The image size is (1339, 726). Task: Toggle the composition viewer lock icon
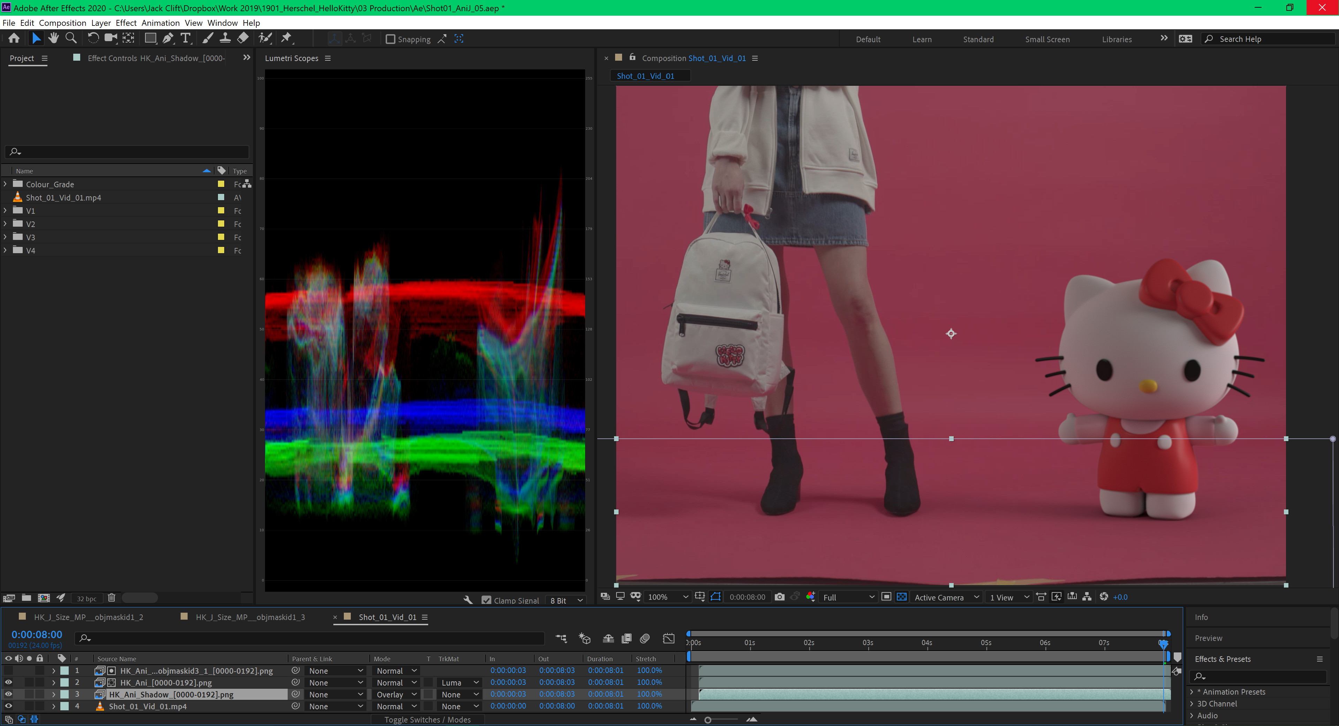(x=632, y=57)
